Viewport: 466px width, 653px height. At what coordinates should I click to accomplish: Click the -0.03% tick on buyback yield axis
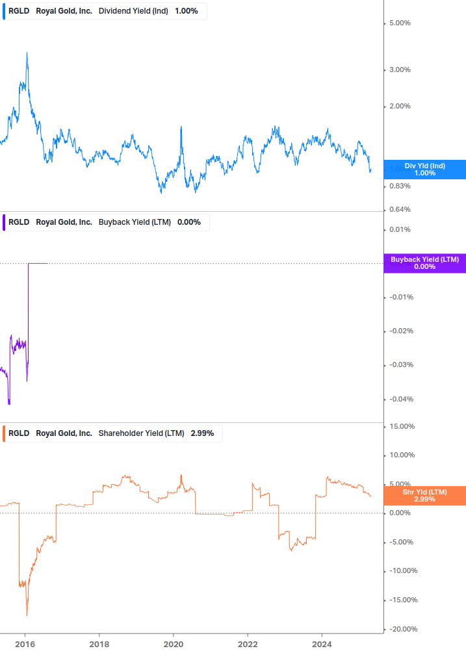coord(401,365)
